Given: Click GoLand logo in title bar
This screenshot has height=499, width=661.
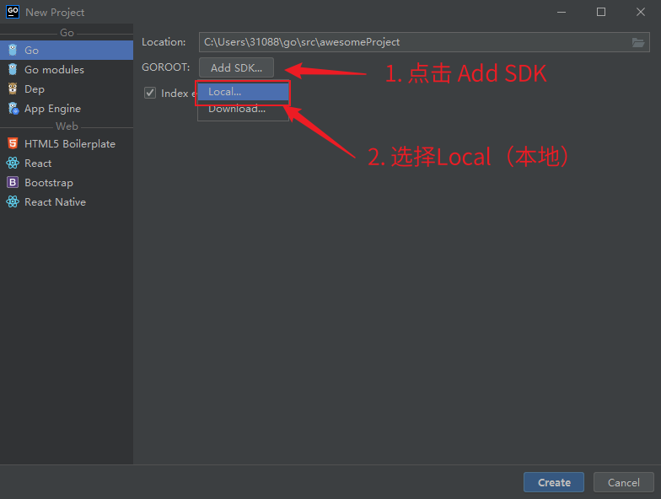Looking at the screenshot, I should (13, 12).
